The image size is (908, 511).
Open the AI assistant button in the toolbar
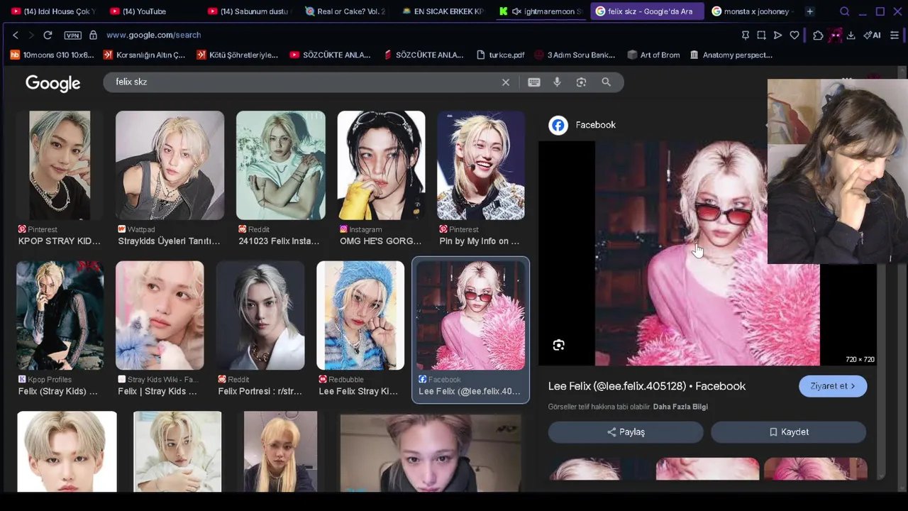[872, 35]
